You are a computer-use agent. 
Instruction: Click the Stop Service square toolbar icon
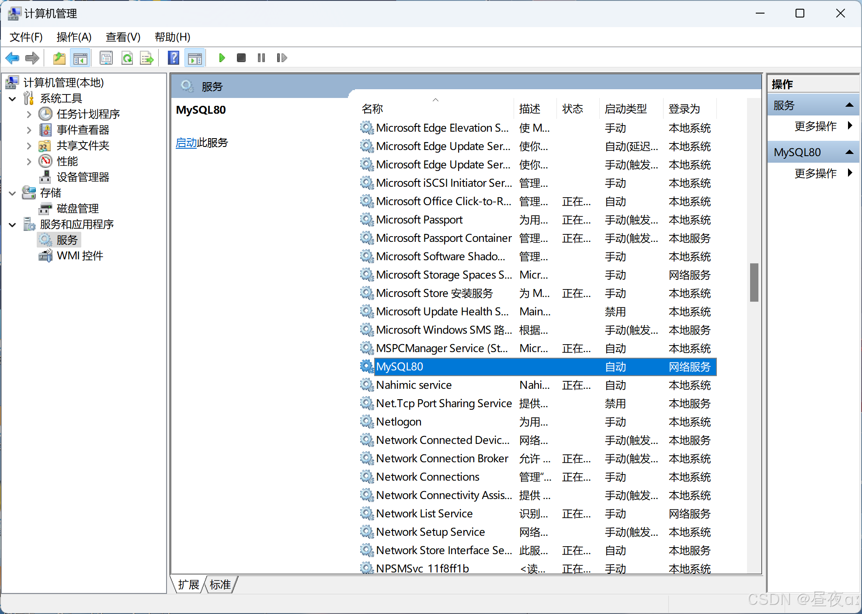click(241, 58)
